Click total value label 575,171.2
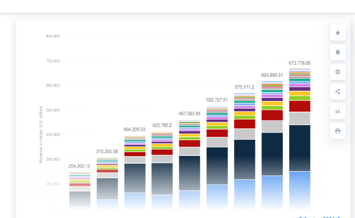The width and height of the screenshot is (355, 218). 244,87
